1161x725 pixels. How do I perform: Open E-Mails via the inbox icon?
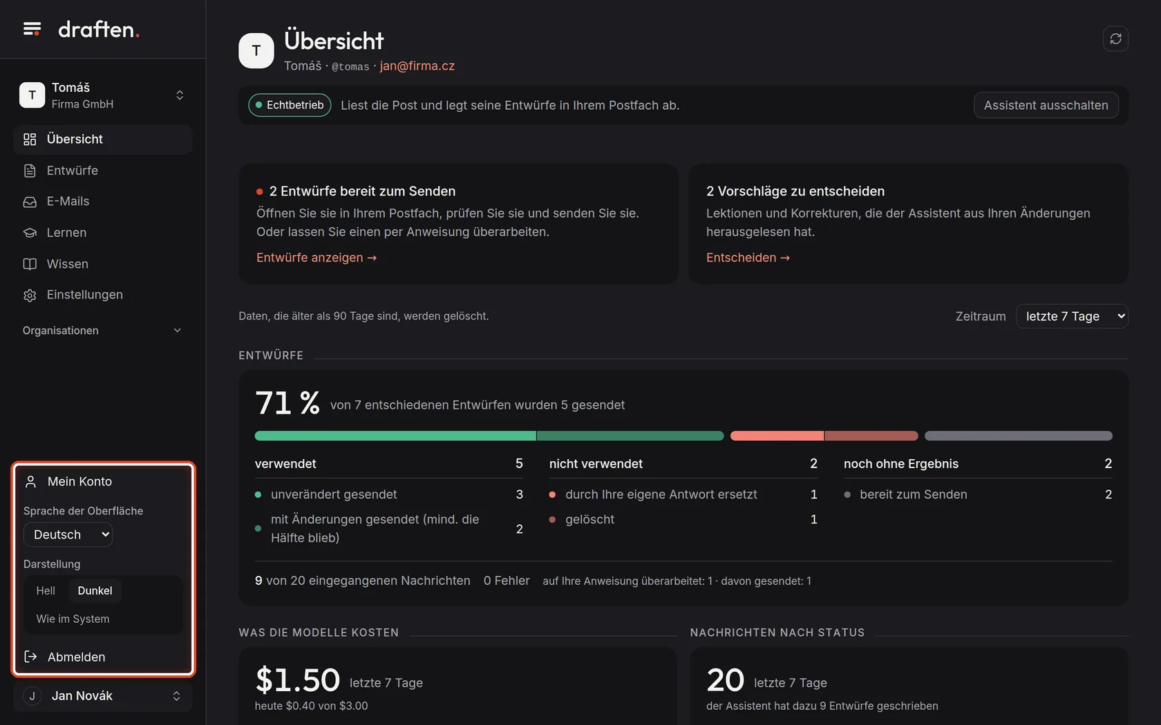(30, 202)
